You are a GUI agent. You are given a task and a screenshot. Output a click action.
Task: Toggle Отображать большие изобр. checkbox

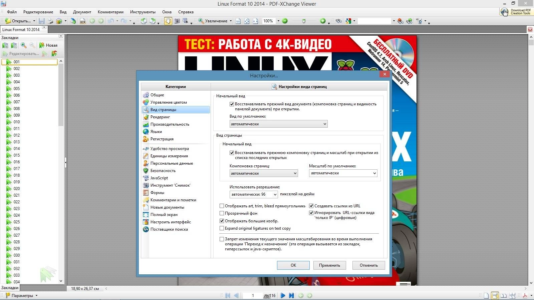coord(222,221)
